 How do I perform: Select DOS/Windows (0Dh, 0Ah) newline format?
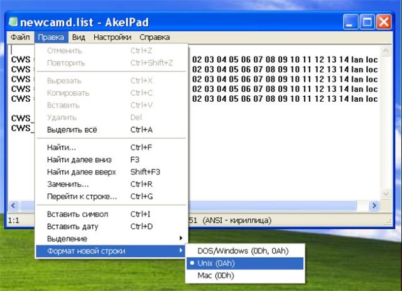[245, 251]
